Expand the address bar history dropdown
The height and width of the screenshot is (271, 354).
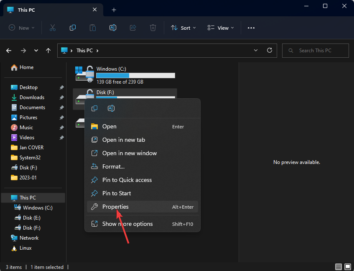tap(256, 51)
